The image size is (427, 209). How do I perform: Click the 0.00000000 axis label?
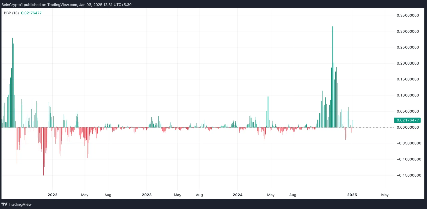pyautogui.click(x=408, y=127)
